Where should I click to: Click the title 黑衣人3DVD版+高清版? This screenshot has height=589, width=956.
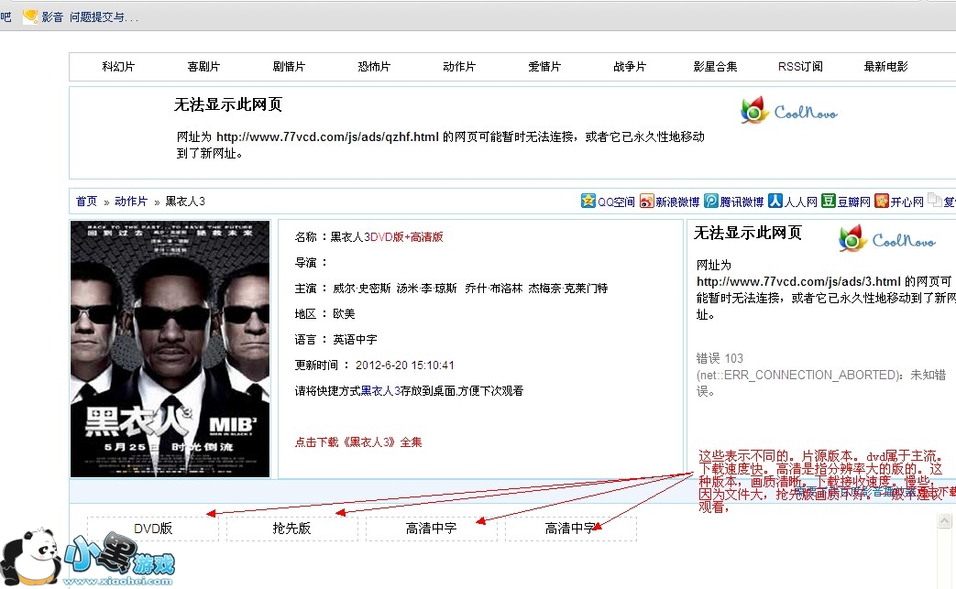tap(387, 237)
